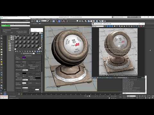
Task: Save current channel in V-Ray frame buffer
Action: pos(119,26)
